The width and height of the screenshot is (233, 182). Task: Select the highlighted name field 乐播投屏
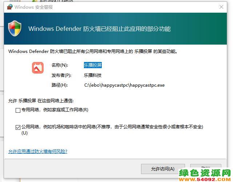coord(93,65)
